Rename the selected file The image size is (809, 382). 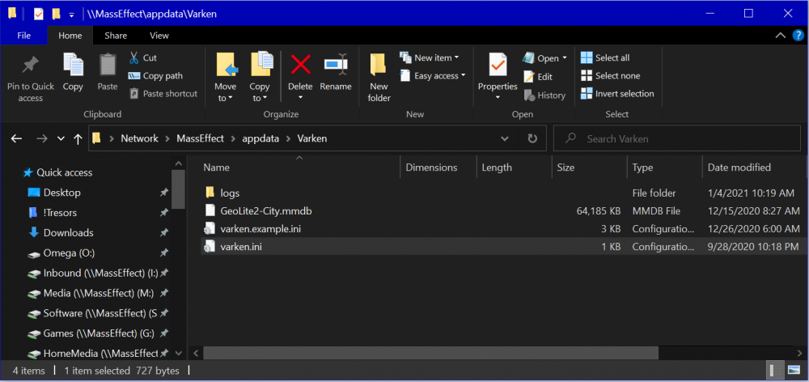[x=336, y=72]
